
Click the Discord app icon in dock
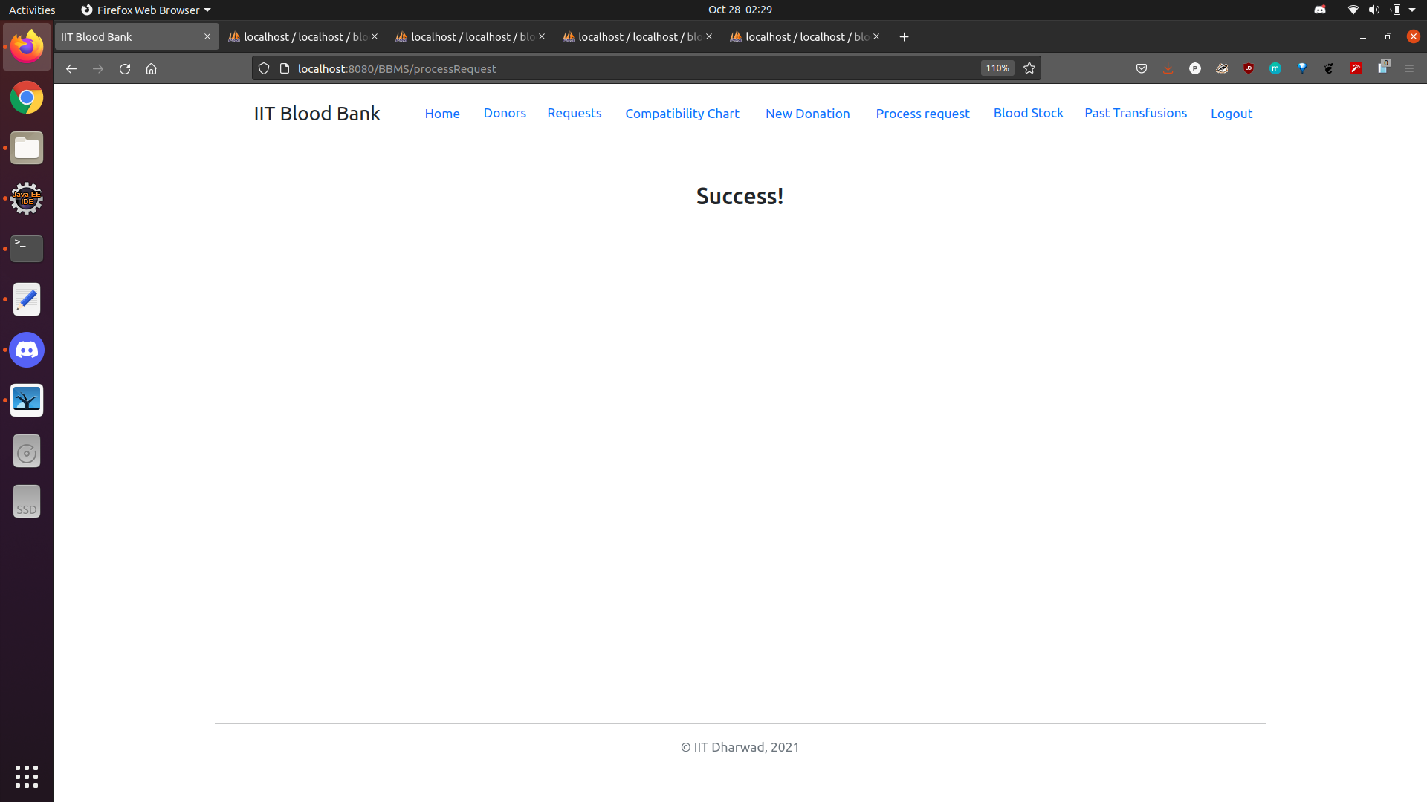point(27,350)
